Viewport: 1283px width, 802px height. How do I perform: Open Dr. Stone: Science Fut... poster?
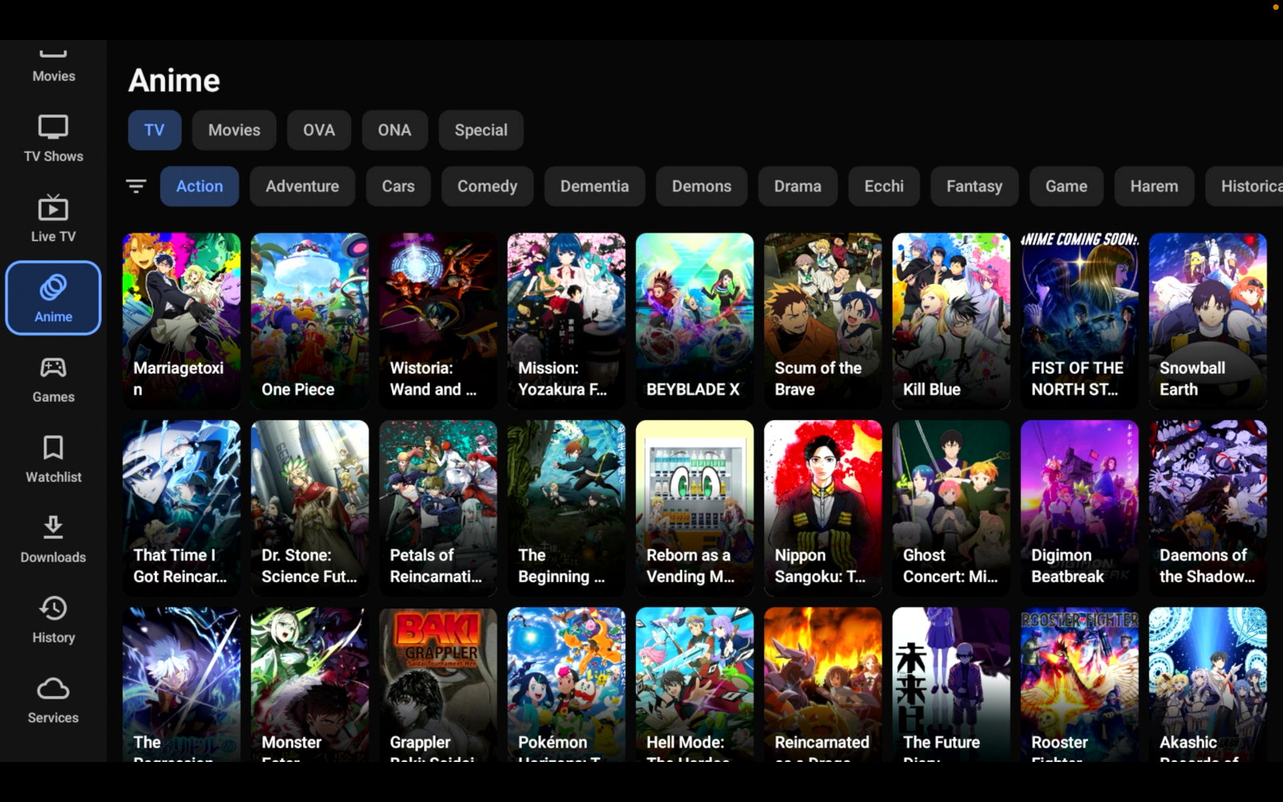click(310, 508)
